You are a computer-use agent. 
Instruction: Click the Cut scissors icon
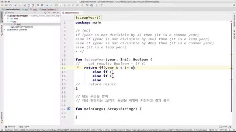(x=25, y=5)
